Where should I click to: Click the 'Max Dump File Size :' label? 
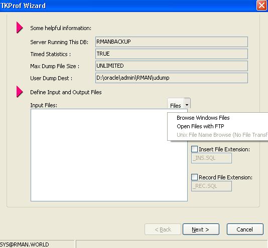coord(55,66)
